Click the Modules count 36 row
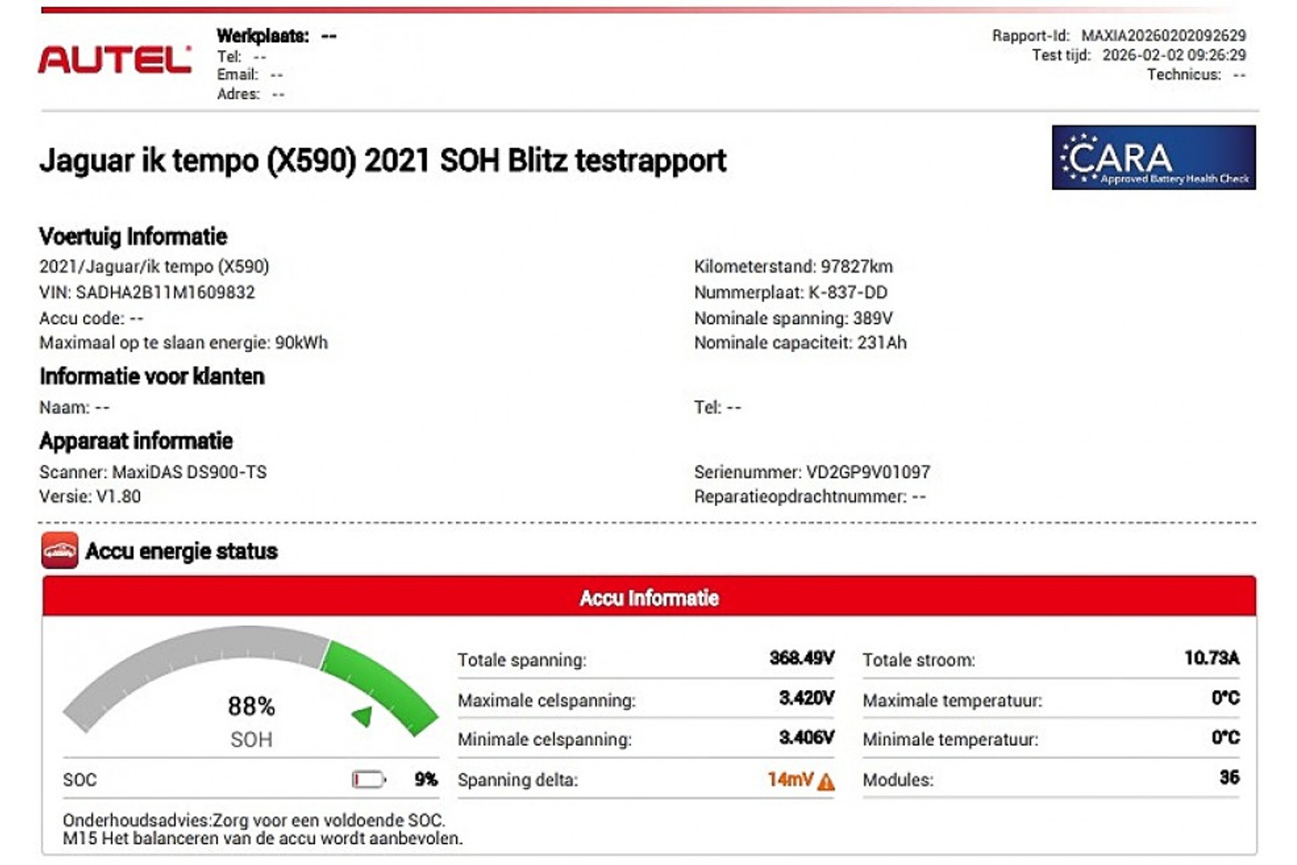Screen dimensions: 1297x865 (x=1050, y=779)
